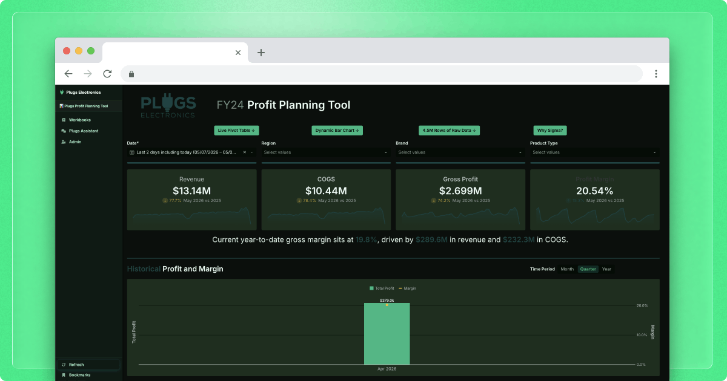
Task: Click the Plugs Profit Planning Tool chart icon
Action: coord(62,106)
